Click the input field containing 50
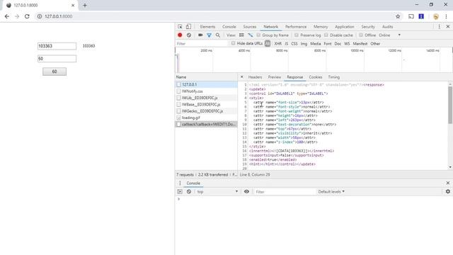 (57, 59)
